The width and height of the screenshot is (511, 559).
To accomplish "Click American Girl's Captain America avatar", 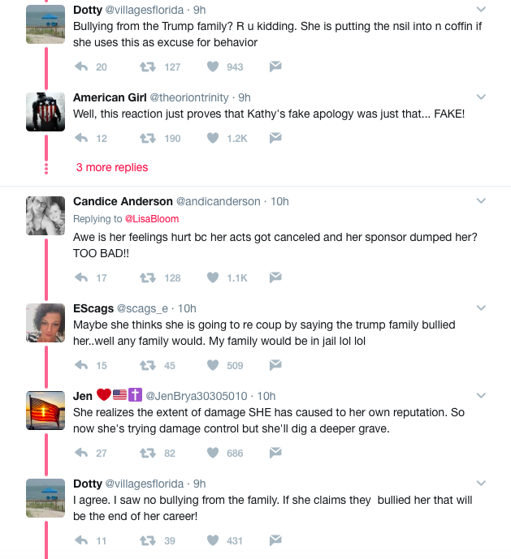I will [45, 112].
